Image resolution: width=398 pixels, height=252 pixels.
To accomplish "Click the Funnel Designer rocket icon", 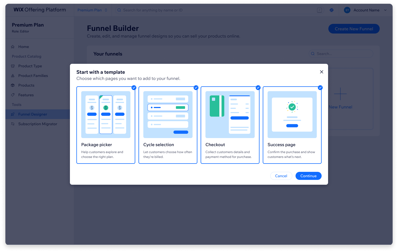I will pos(13,114).
